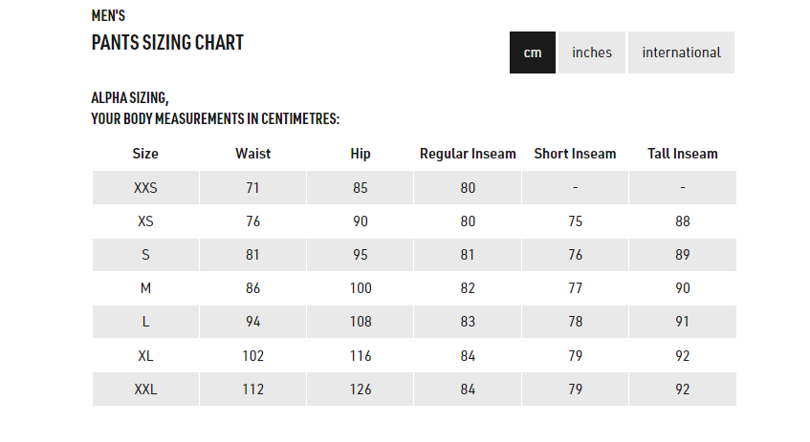
Task: Click the Pants Sizing Chart heading
Action: [x=167, y=43]
